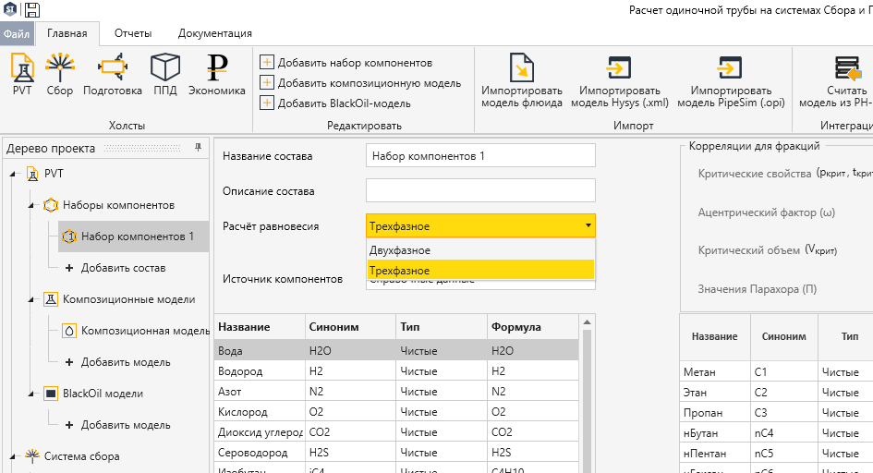
Task: Click the Набор компонентов 1 node icon
Action: (69, 236)
